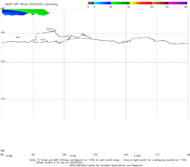Click the green segment of the colorbar

click(120, 3)
